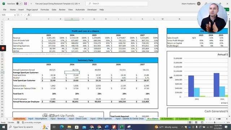Click the formula bar cancel X icon

pyautogui.click(x=21, y=15)
